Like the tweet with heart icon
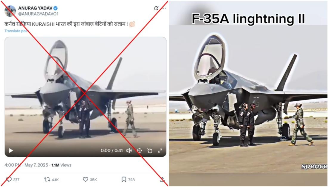Image resolution: width=328 pixels, height=187 pixels. coord(85,179)
